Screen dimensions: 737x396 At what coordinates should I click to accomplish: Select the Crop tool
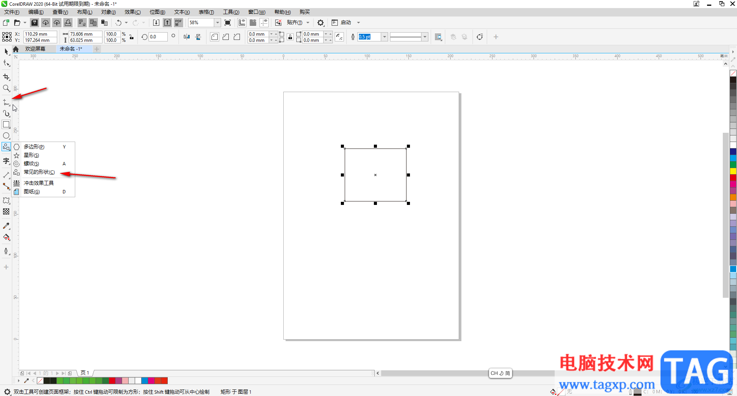(x=6, y=77)
